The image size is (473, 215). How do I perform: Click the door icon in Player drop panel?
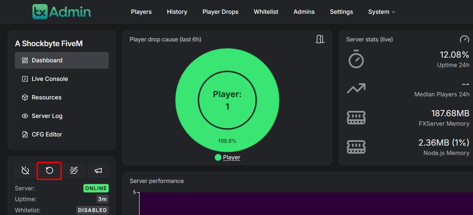[x=320, y=39]
